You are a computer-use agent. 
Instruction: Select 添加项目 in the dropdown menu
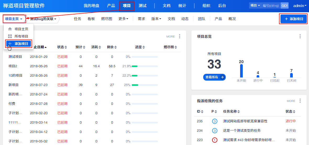pyautogui.click(x=19, y=44)
